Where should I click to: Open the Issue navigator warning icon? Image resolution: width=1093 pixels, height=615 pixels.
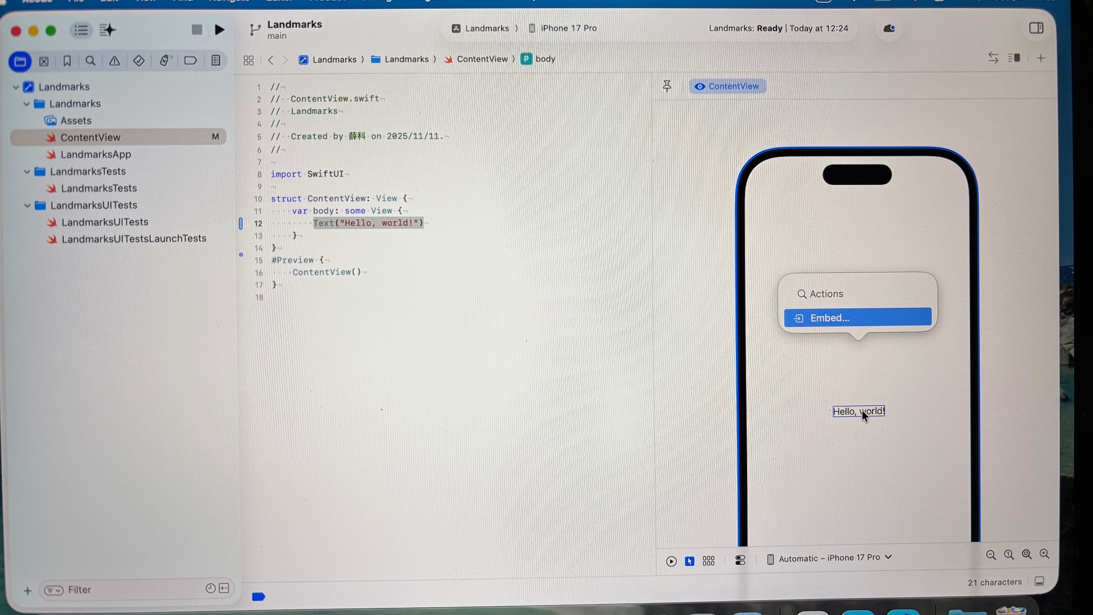114,61
